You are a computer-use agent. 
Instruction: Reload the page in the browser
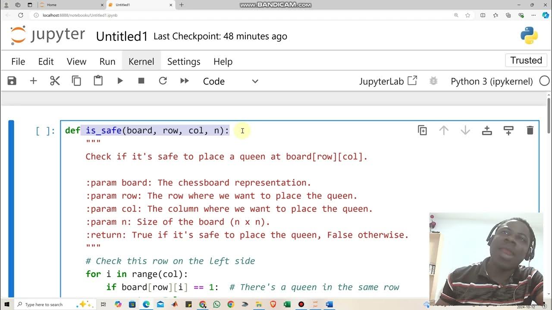coord(20,15)
